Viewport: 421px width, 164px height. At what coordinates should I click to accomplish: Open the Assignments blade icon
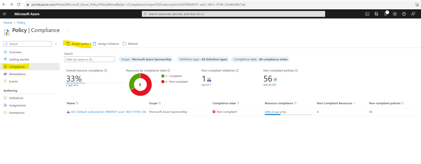6,105
